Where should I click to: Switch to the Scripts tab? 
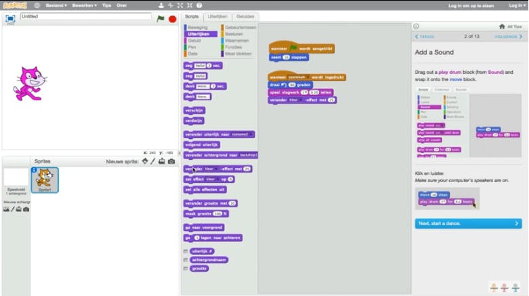point(192,16)
